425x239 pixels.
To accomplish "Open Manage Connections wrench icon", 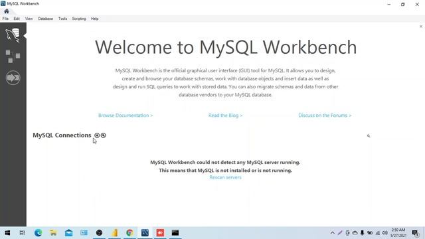I will coord(104,135).
